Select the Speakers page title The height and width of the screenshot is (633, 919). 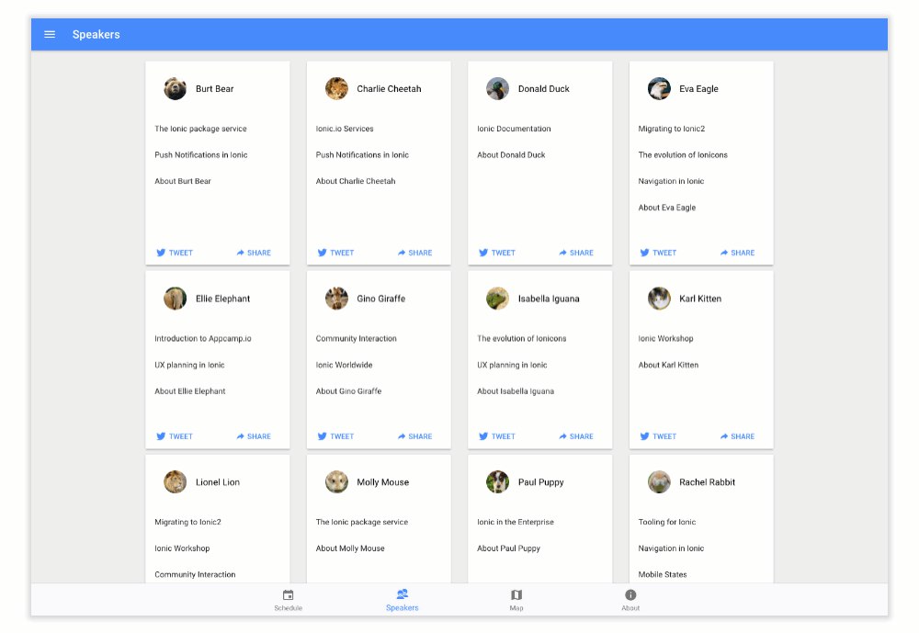[x=96, y=35]
